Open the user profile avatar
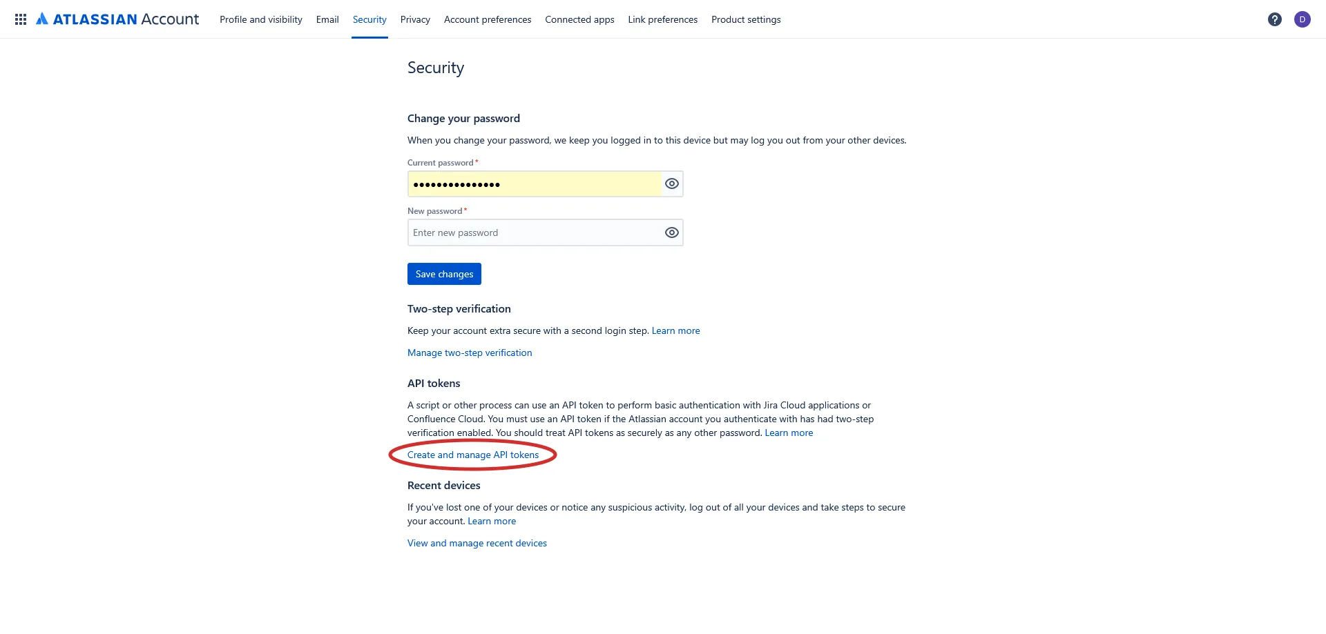Screen dimensions: 1326x634 1303,19
